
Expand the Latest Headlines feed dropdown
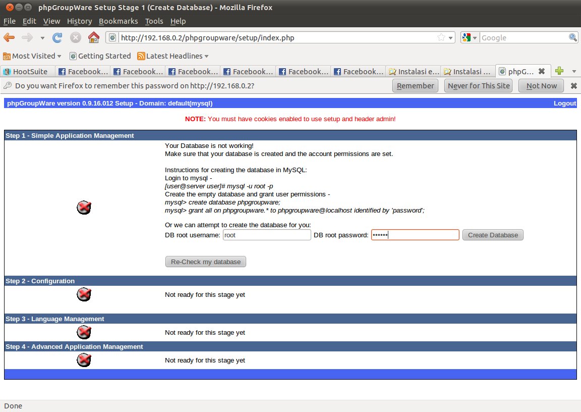coord(173,56)
